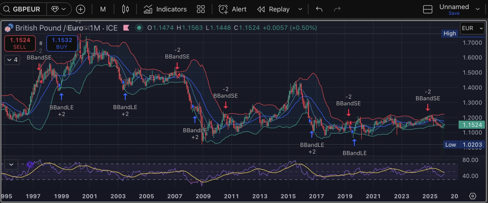Open the EUR currency dropdown
The height and width of the screenshot is (203, 488).
[472, 28]
